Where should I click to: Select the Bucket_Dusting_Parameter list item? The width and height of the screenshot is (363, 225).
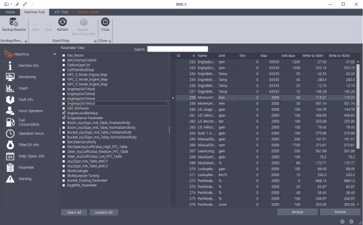[x=87, y=181]
